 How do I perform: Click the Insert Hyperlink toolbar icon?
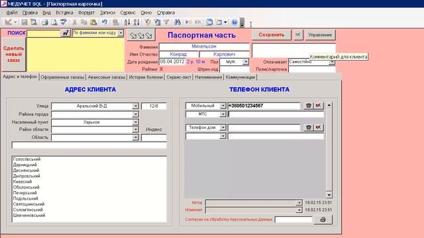coord(116,22)
